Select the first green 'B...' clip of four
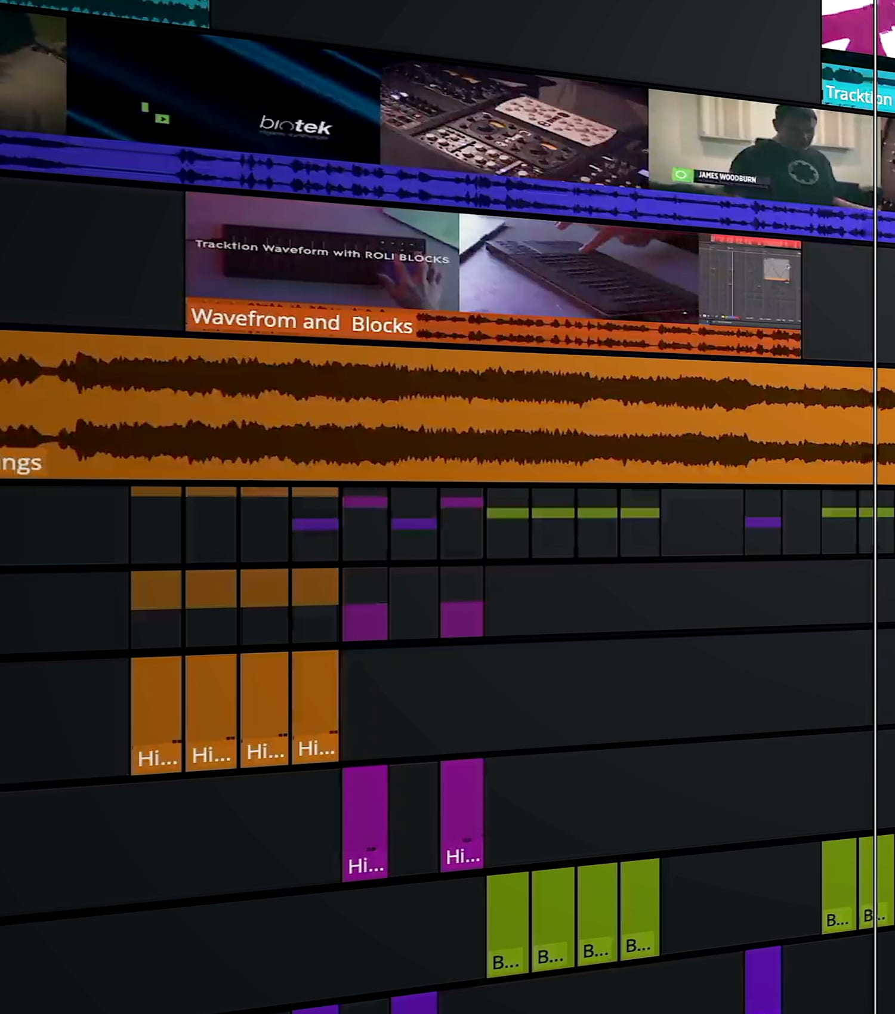The height and width of the screenshot is (1014, 895). click(x=508, y=926)
